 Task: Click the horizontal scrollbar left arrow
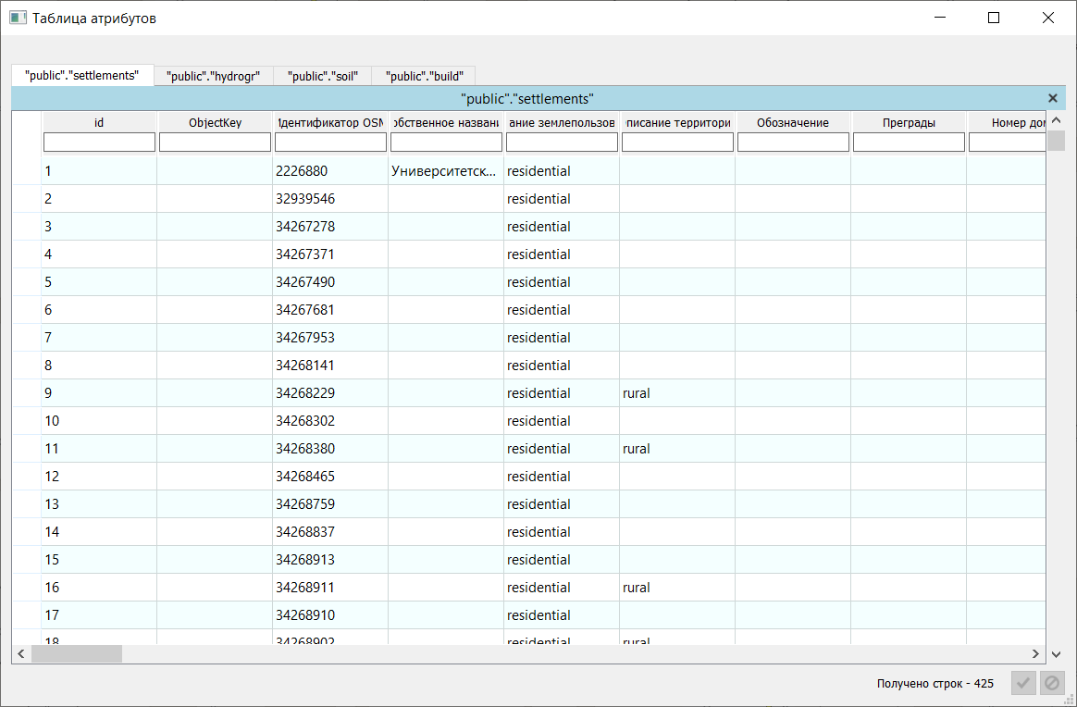(x=21, y=654)
